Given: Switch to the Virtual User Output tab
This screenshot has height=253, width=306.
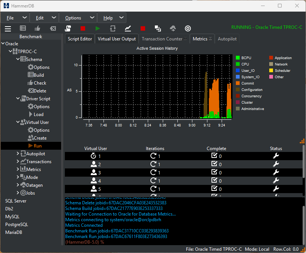Looking at the screenshot, I should (117, 39).
